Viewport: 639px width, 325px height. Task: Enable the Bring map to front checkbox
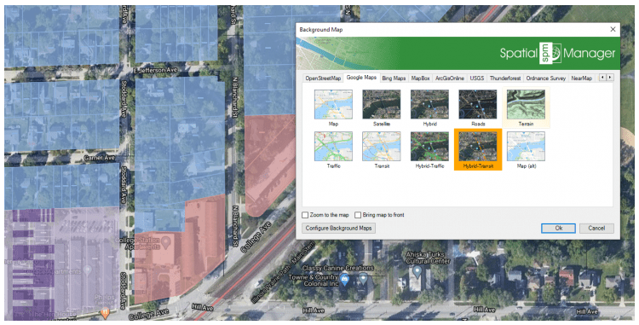coord(358,215)
